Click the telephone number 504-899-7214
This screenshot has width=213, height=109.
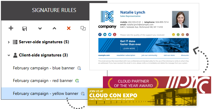(162, 22)
